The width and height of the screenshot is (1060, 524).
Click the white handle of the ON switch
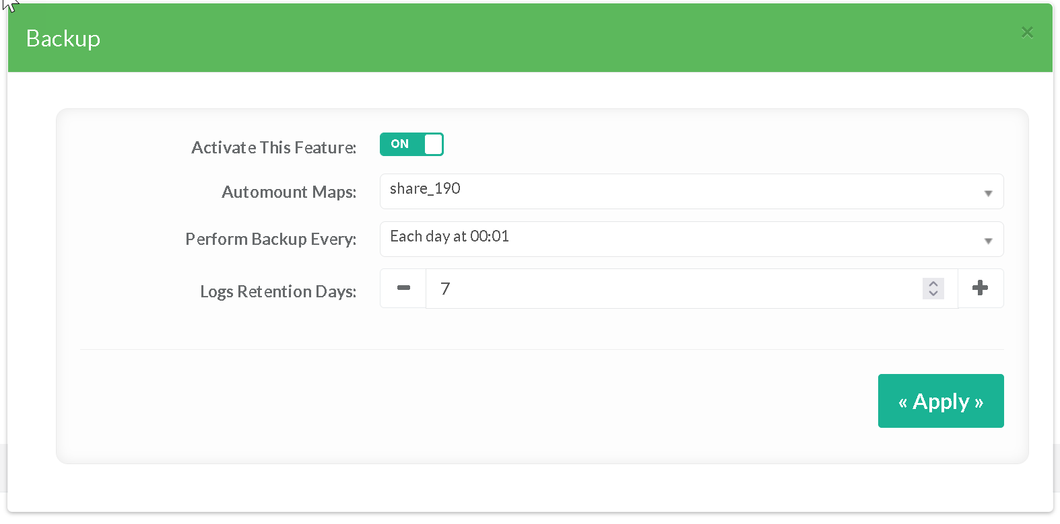[x=434, y=144]
